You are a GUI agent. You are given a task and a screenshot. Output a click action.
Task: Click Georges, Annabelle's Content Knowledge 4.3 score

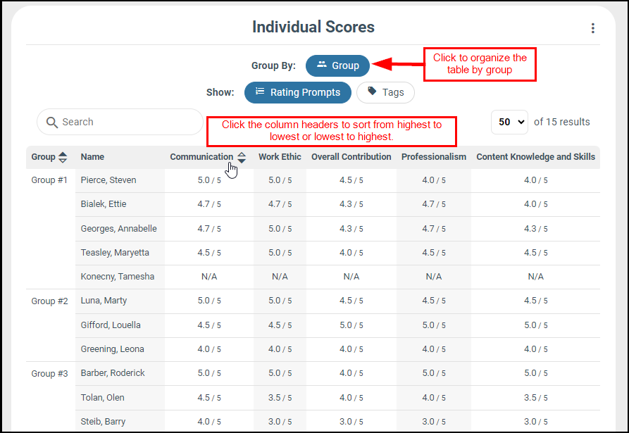(x=535, y=229)
